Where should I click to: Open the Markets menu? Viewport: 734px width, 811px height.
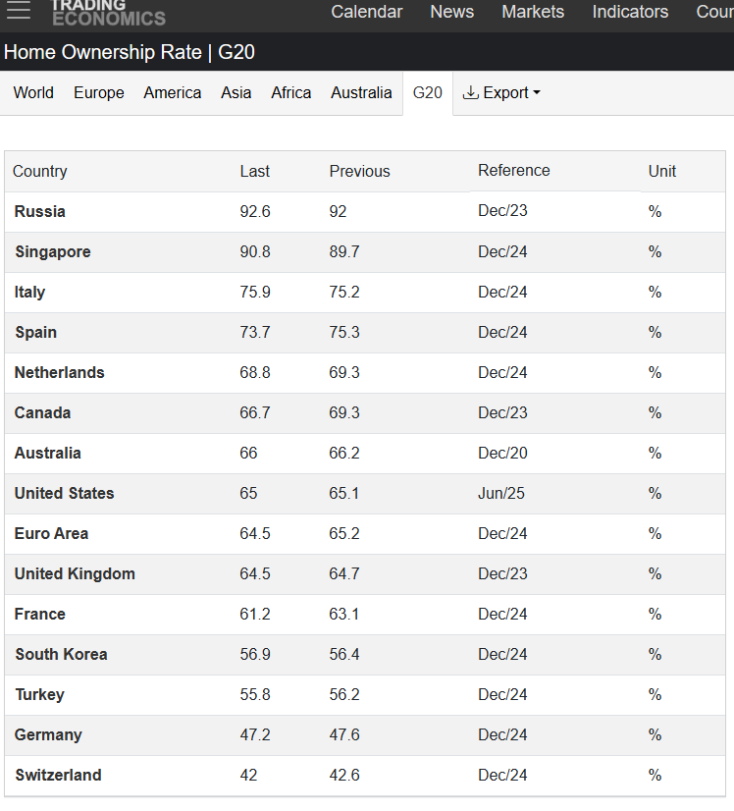point(533,12)
